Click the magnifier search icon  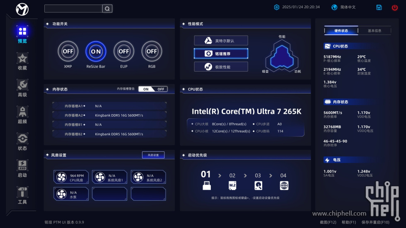pos(107,9)
